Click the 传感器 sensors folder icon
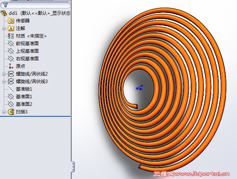 (x=11, y=21)
